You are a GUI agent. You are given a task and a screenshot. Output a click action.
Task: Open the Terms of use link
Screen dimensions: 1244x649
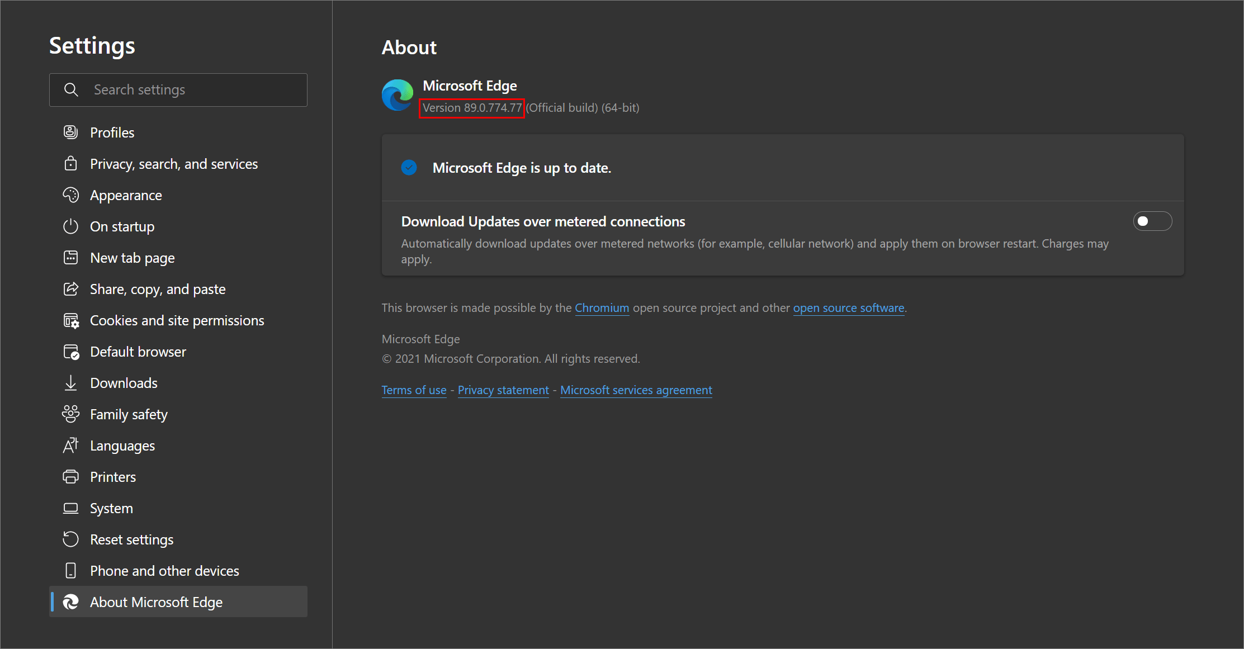pyautogui.click(x=414, y=390)
